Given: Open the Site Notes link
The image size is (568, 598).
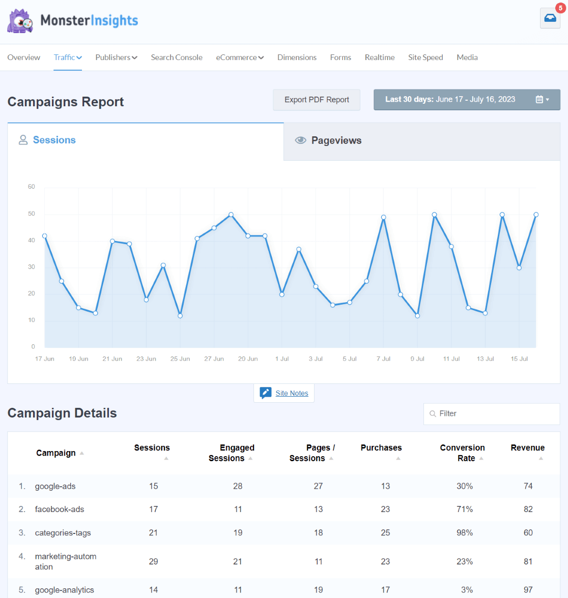Looking at the screenshot, I should point(292,393).
